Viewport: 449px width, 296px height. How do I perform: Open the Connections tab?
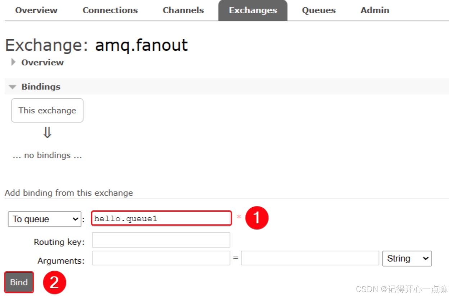click(110, 10)
